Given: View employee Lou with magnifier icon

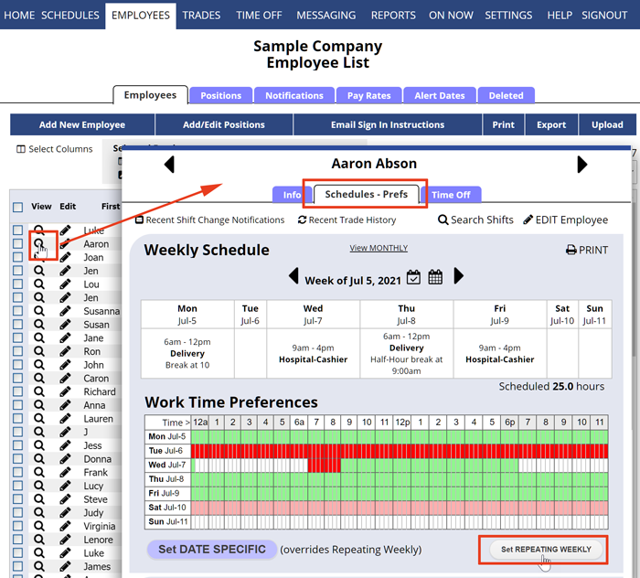Looking at the screenshot, I should (x=39, y=284).
